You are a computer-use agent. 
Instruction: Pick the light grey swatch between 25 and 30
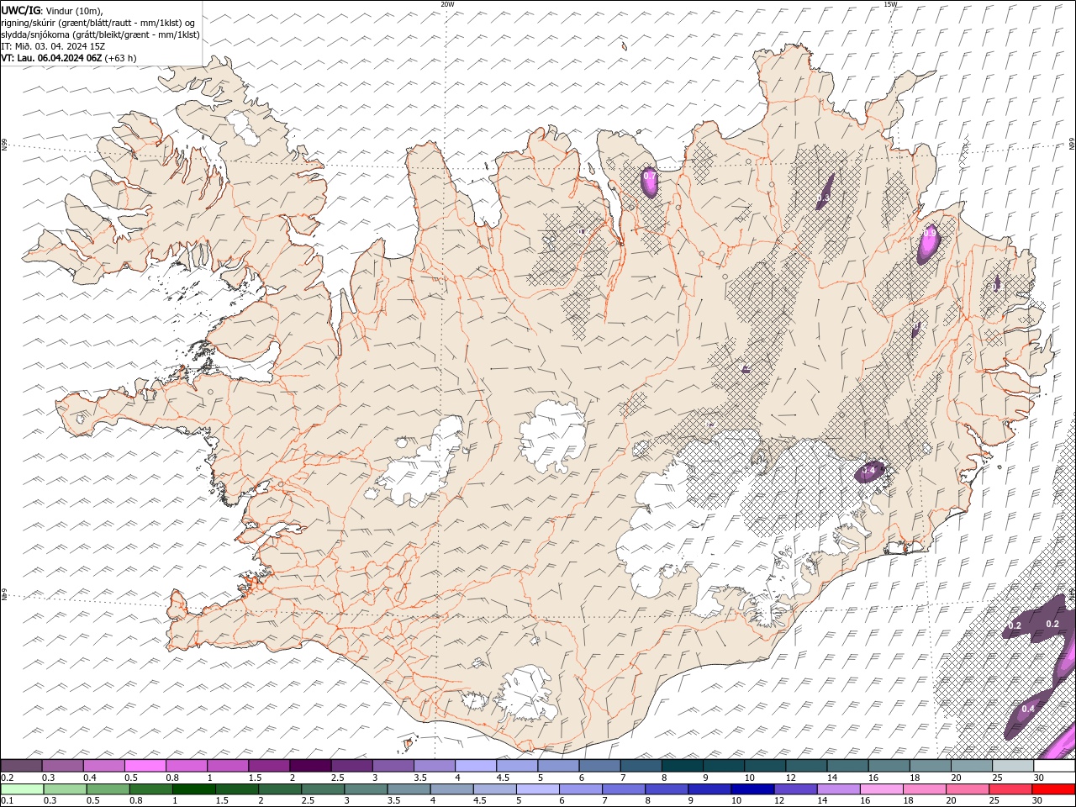pyautogui.click(x=1013, y=766)
